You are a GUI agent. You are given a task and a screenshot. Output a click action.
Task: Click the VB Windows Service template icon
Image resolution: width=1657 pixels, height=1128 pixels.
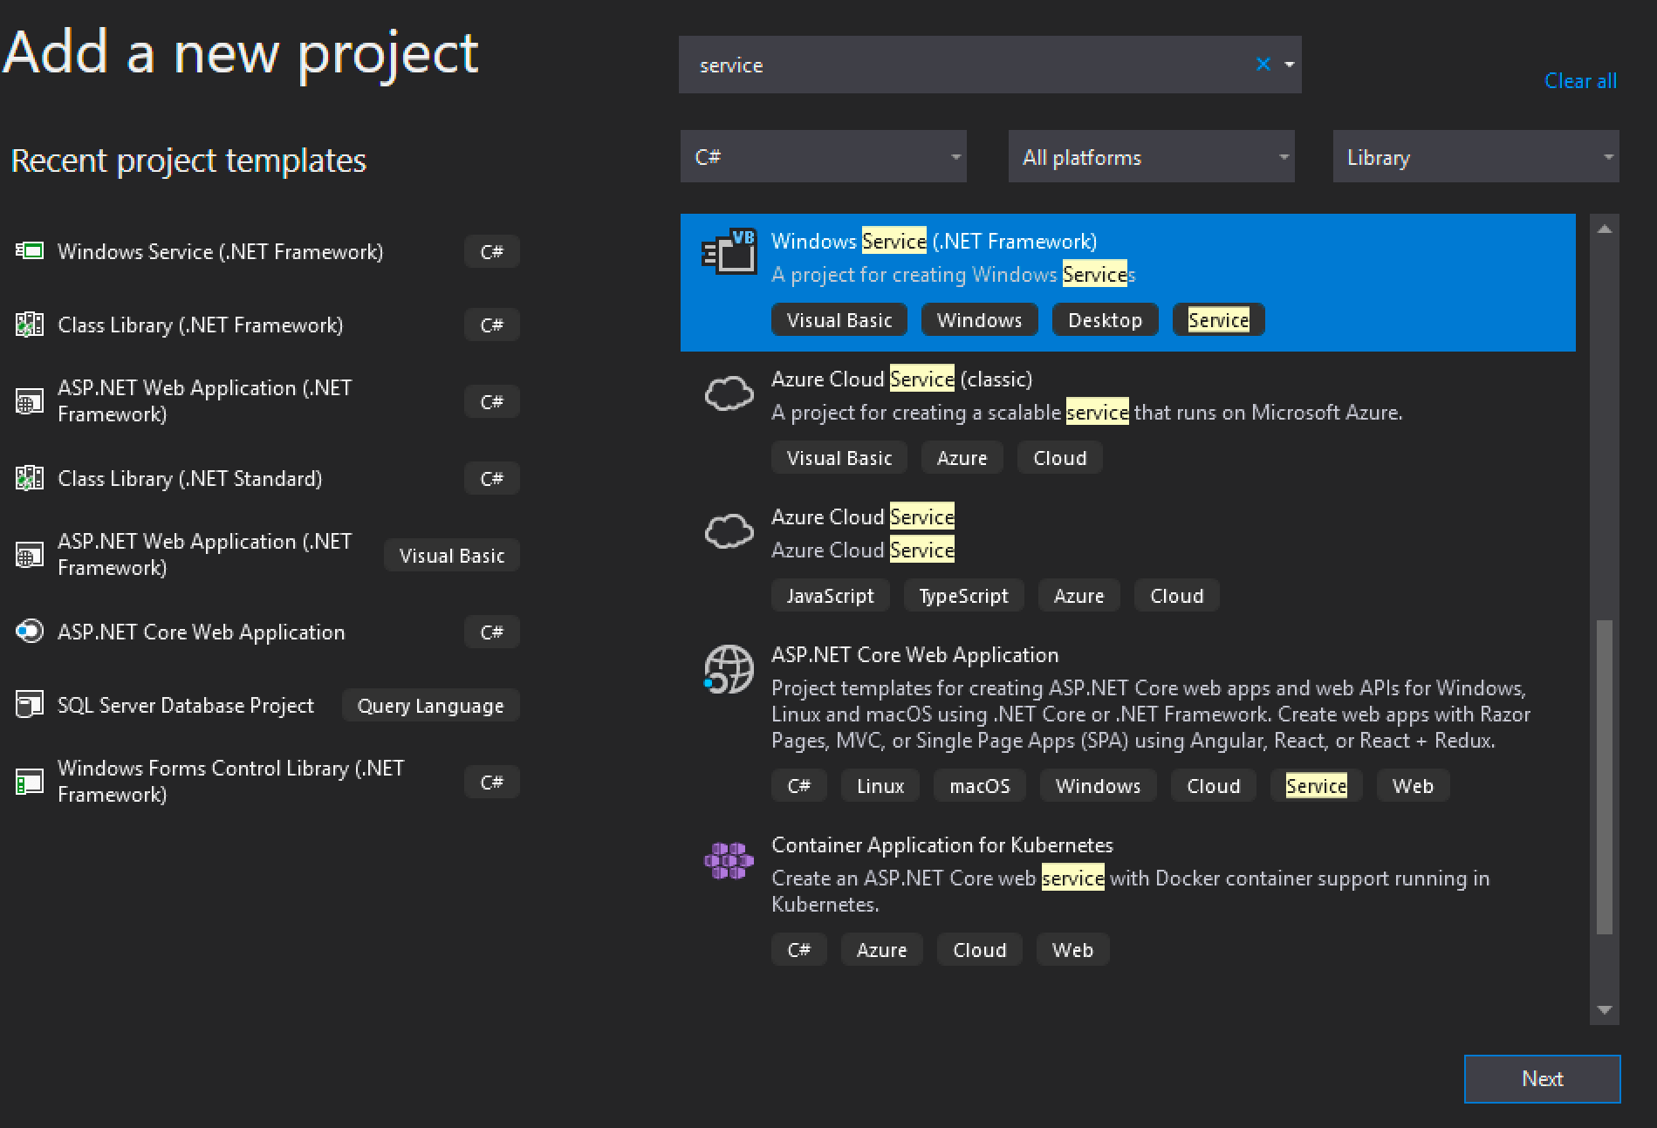click(729, 252)
